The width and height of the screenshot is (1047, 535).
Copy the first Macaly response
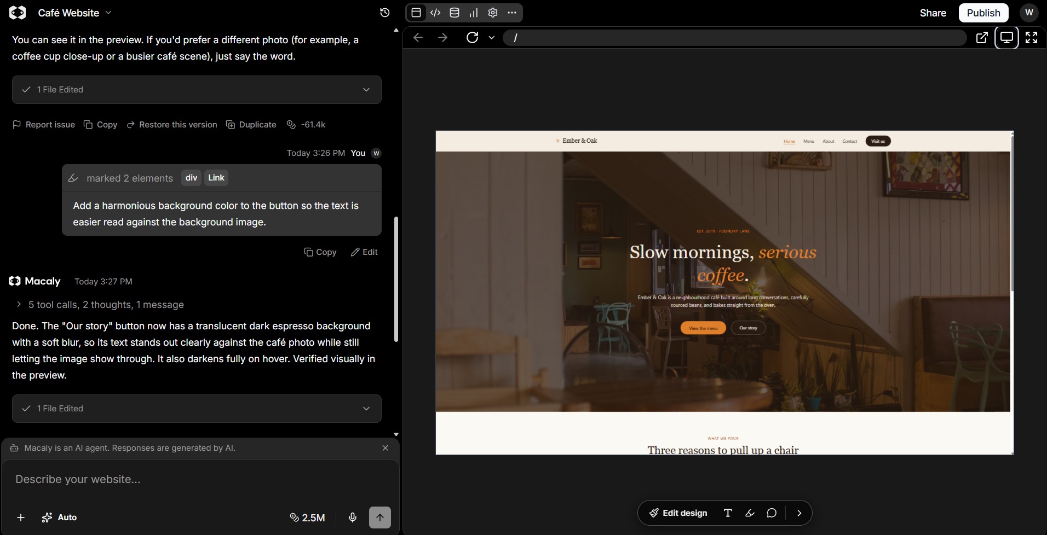[x=100, y=125]
